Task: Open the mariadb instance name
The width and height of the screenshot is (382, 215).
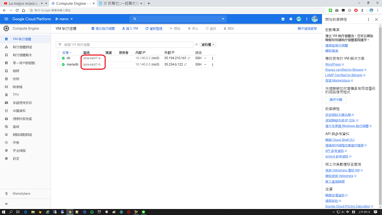Action: coord(72,64)
